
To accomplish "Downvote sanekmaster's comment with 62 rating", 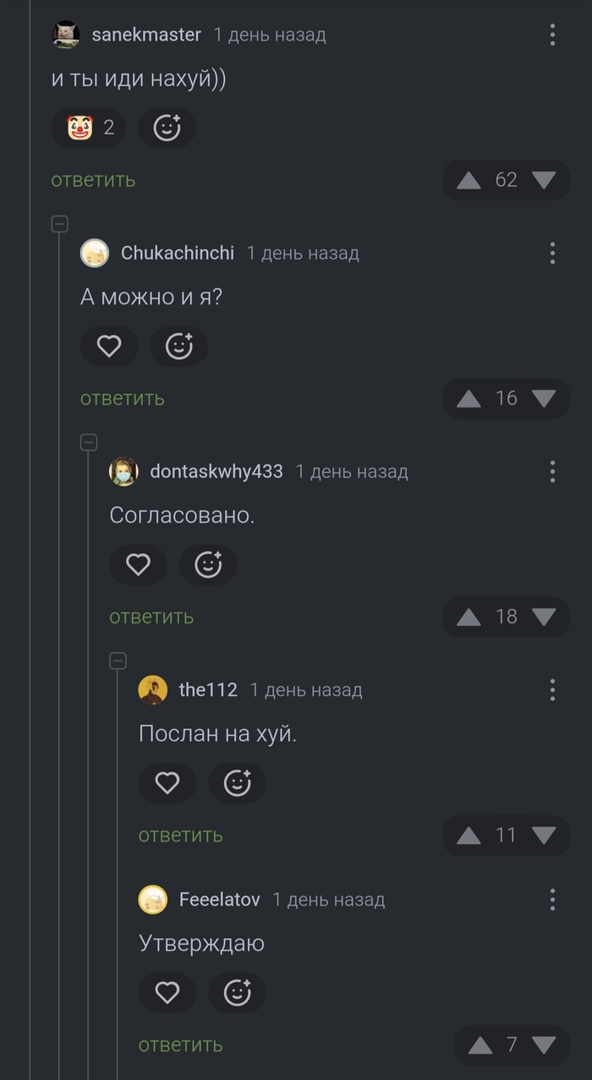I will point(544,180).
